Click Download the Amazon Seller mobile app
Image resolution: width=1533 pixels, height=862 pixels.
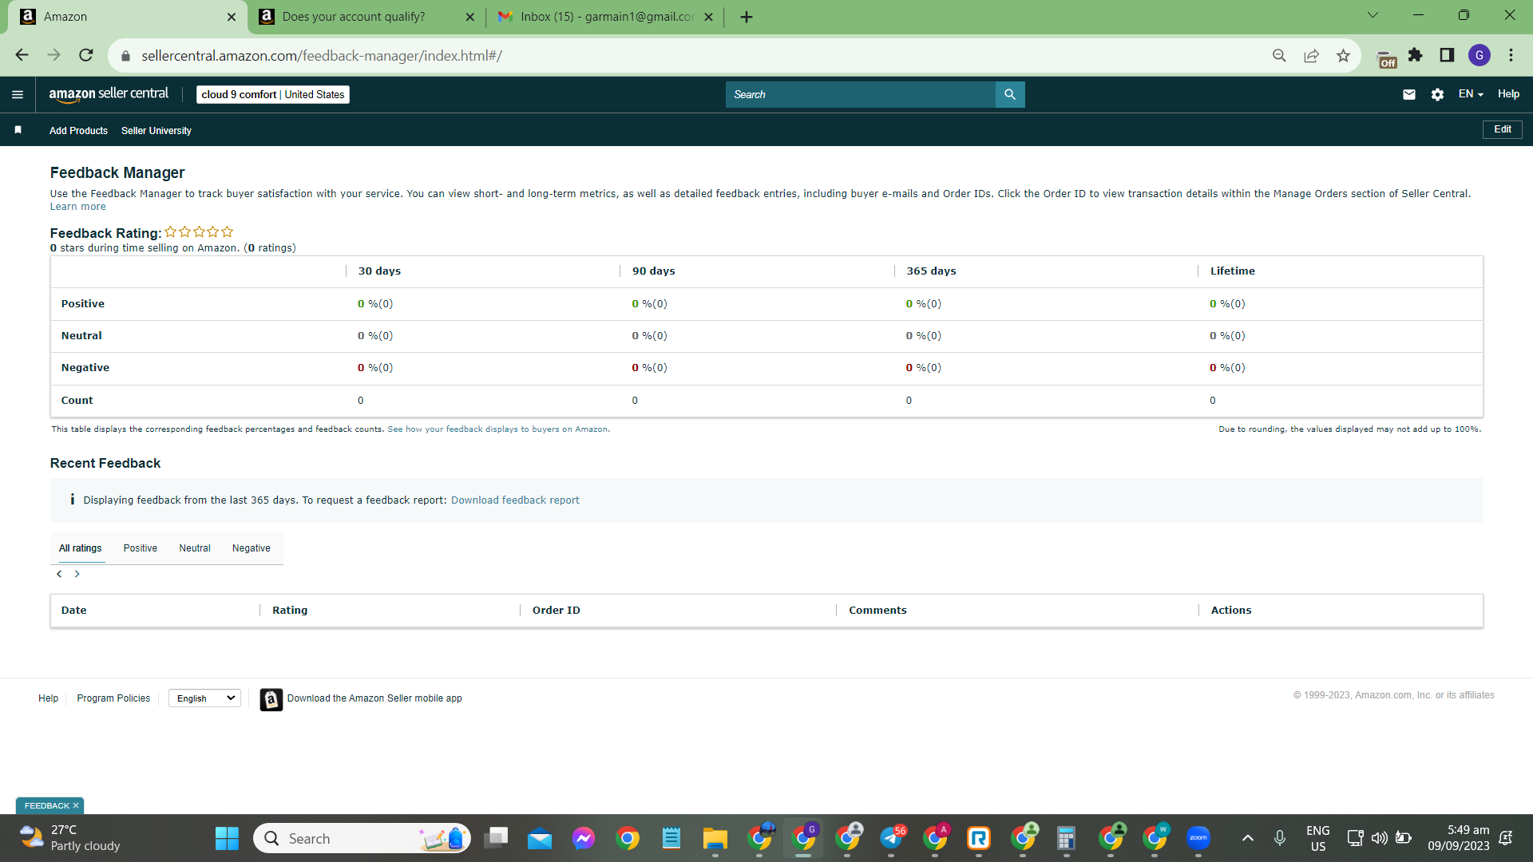coord(374,698)
